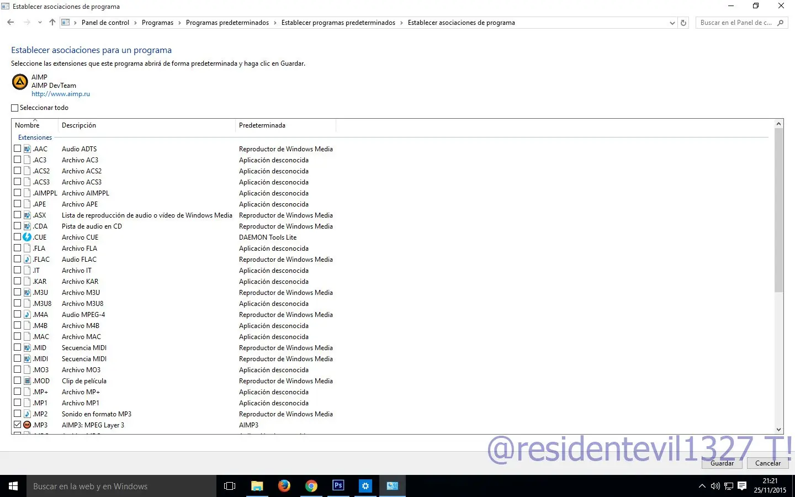Viewport: 795px width, 497px height.
Task: Go up one level with up arrow
Action: (52, 23)
